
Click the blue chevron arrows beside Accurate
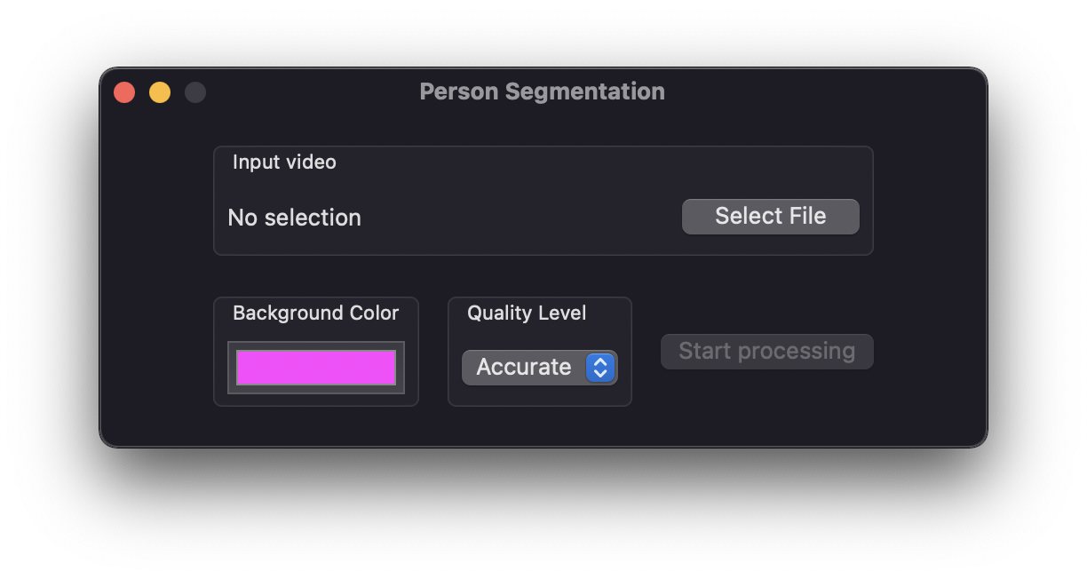600,368
